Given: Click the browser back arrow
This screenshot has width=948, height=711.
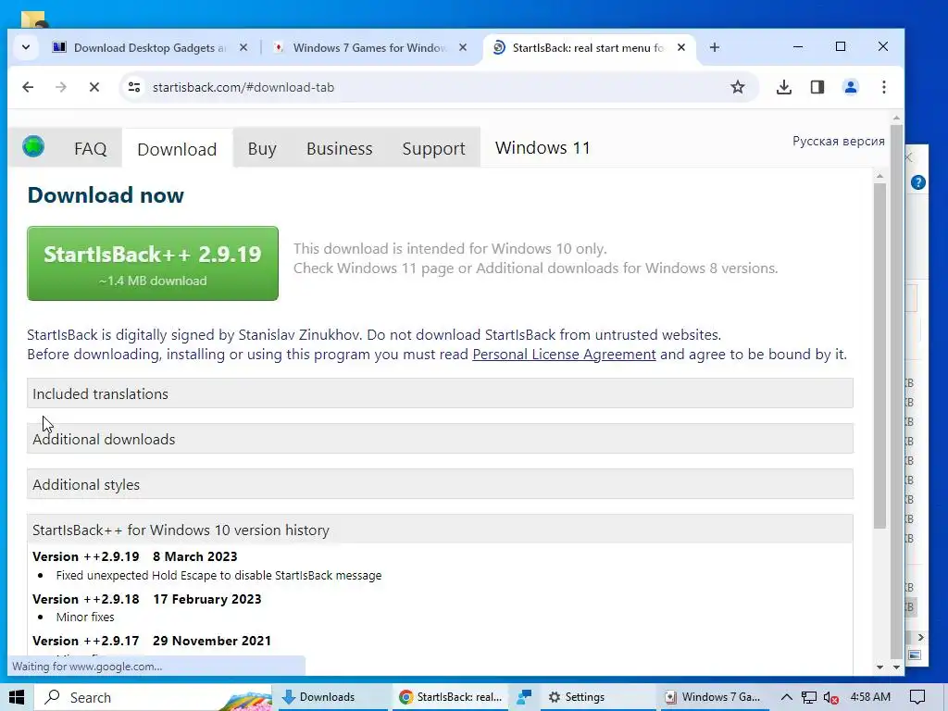Looking at the screenshot, I should tap(28, 87).
